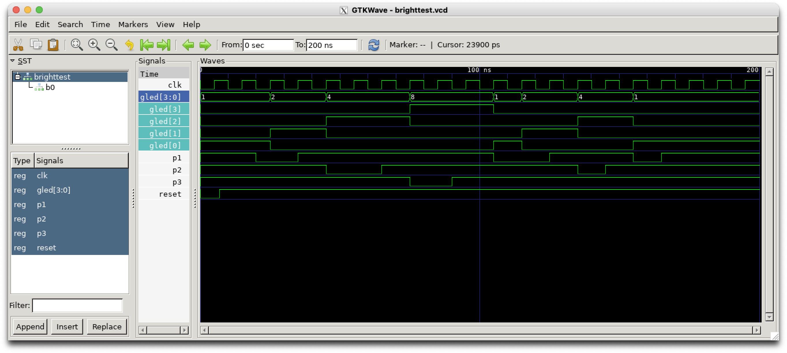Select reg p1 in the signal list

click(x=70, y=204)
